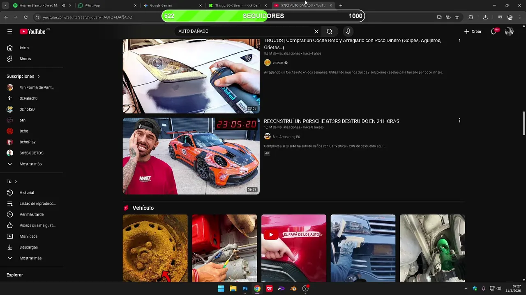This screenshot has height=295, width=526.
Task: Open the Tú section chevron
Action: pos(16,182)
